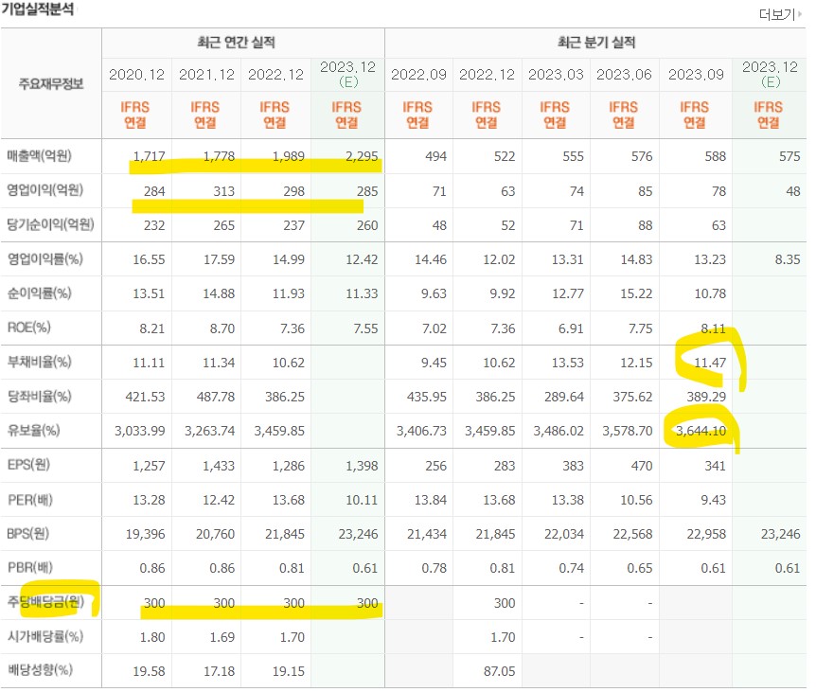This screenshot has width=816, height=692.
Task: Select the 유보율(%) row label
Action: click(34, 431)
